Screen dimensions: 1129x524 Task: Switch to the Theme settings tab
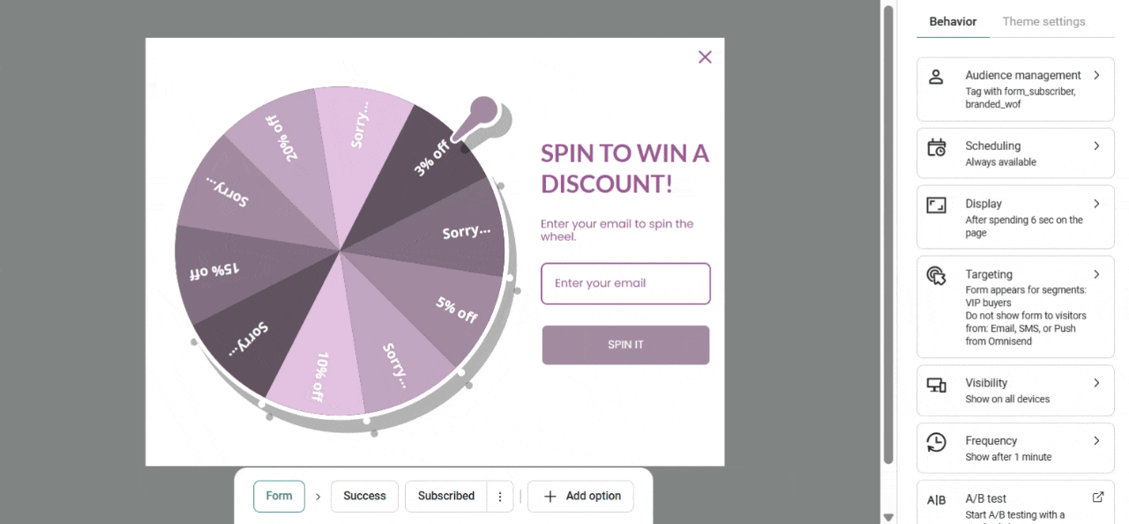click(1043, 21)
